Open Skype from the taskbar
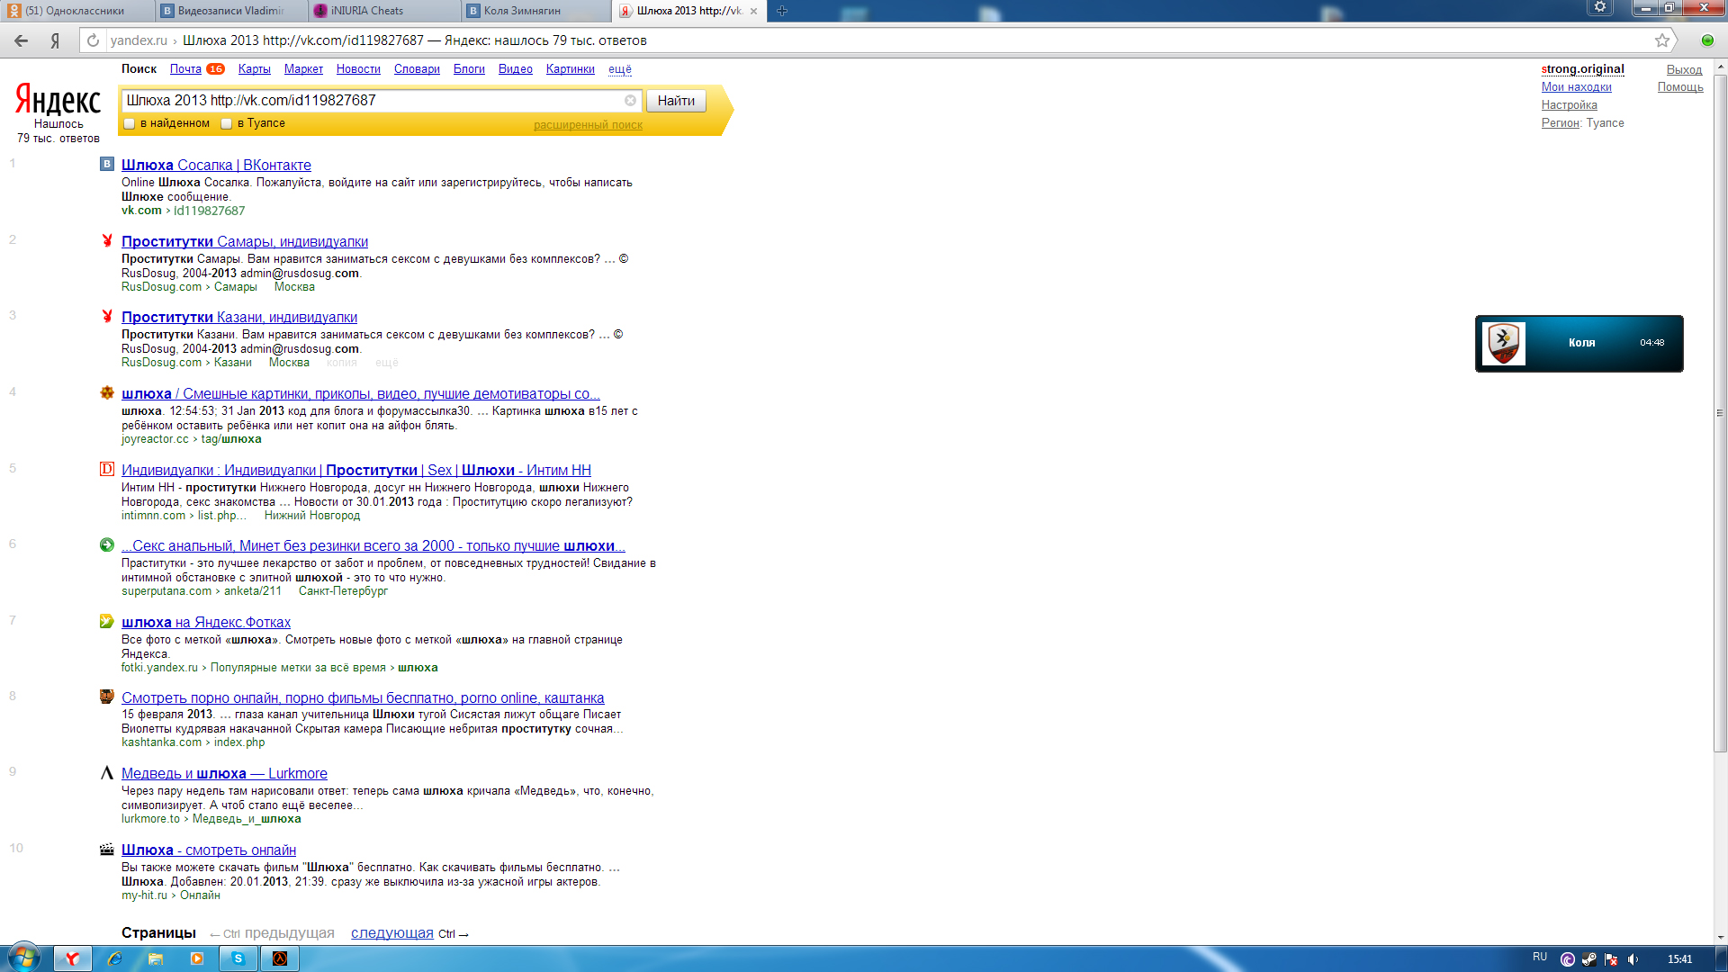 click(x=238, y=958)
